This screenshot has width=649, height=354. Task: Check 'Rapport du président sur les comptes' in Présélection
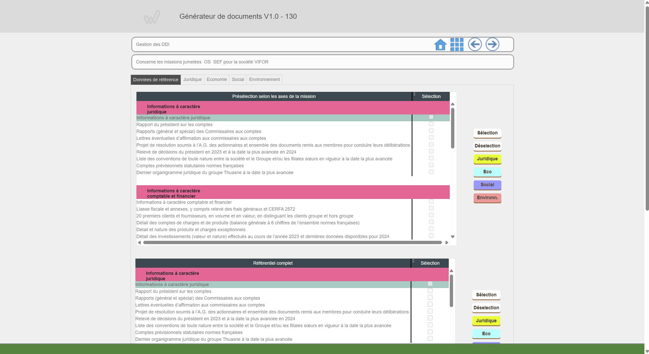tap(431, 124)
